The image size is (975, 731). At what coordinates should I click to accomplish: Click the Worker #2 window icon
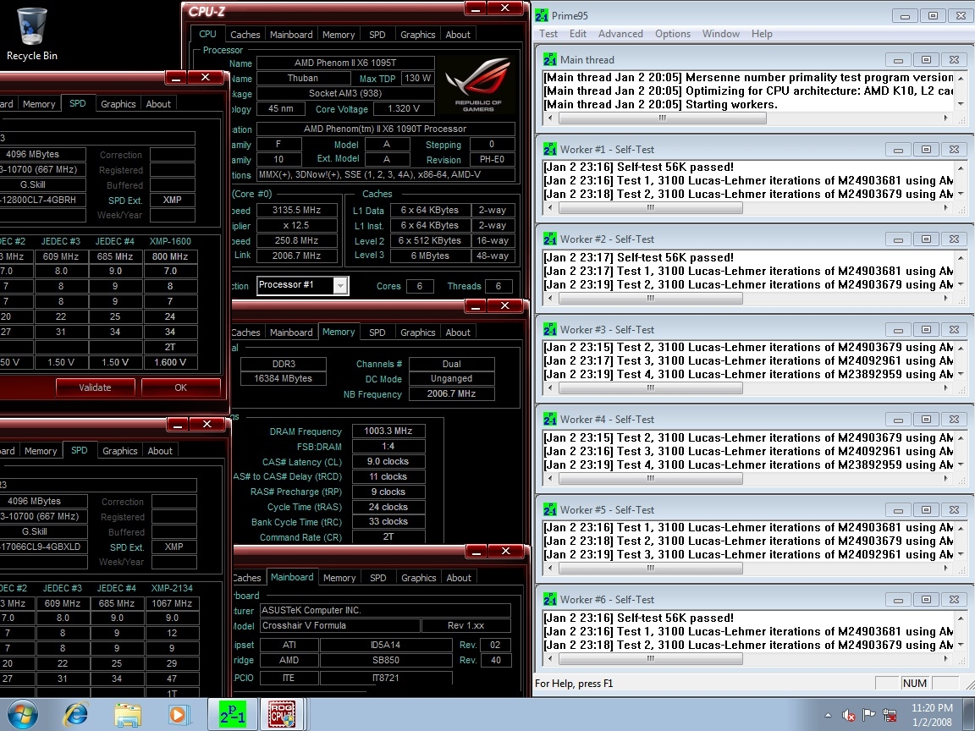(549, 239)
